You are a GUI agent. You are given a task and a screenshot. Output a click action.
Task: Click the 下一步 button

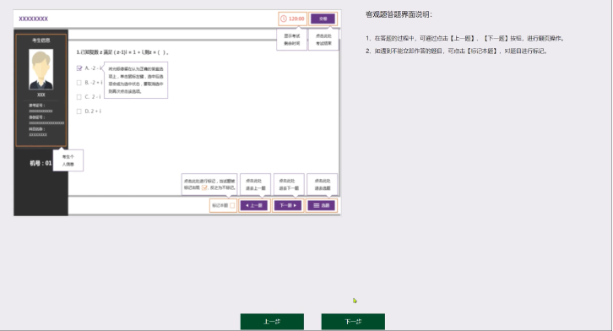pos(353,321)
